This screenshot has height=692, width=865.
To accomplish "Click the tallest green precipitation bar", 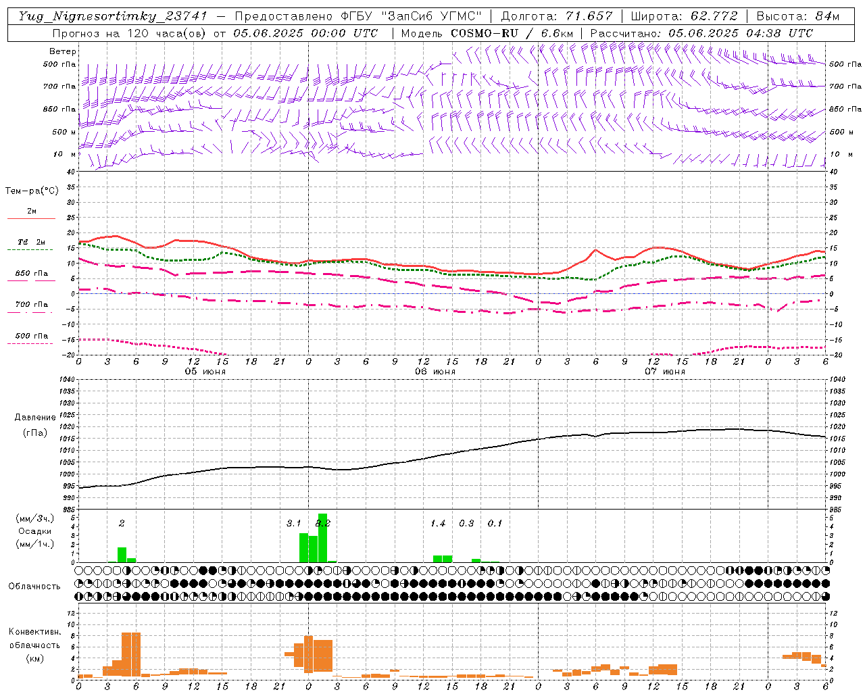I will (322, 538).
